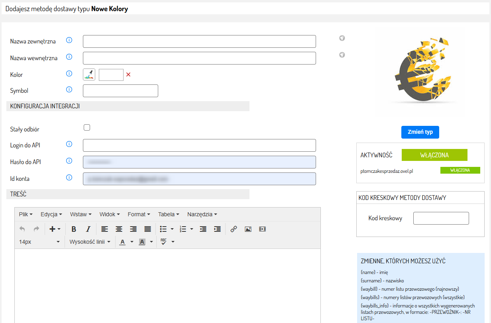
Task: Open the Narzędzia menu
Action: pos(202,214)
